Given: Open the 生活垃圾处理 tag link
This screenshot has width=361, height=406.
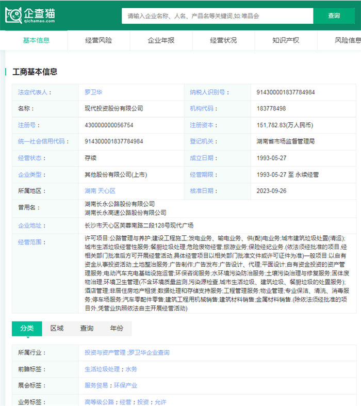Looking at the screenshot, I should pos(102,369).
